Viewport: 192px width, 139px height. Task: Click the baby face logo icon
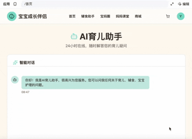point(12,16)
